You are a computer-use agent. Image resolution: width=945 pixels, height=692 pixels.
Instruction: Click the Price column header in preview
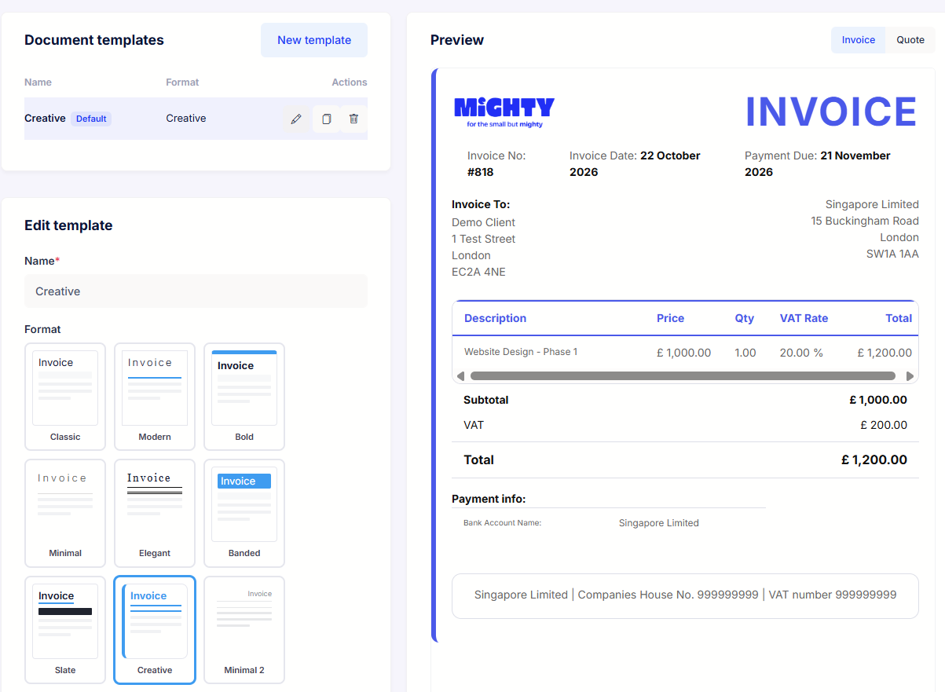(670, 318)
